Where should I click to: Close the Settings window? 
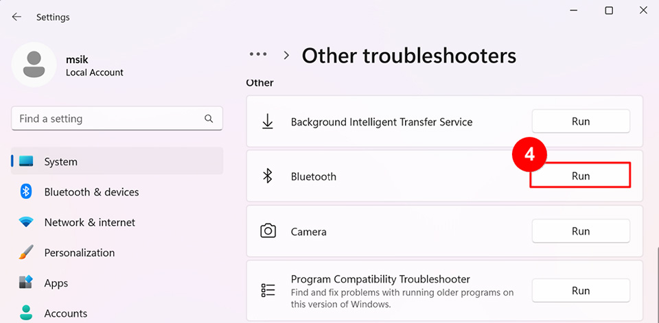tap(643, 10)
